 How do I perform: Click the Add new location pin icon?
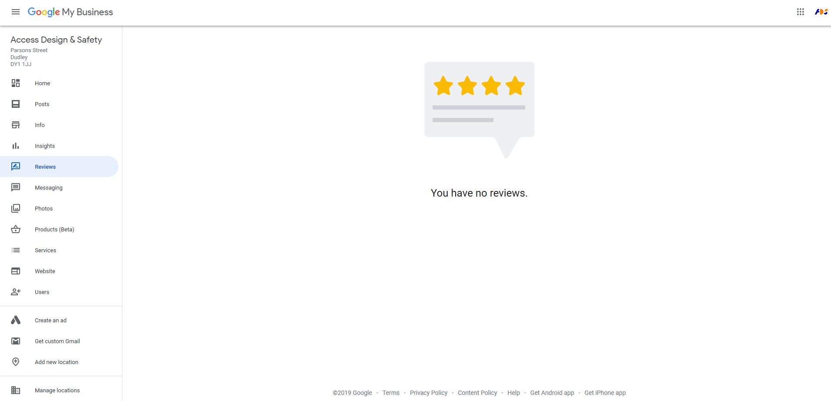[x=16, y=361]
